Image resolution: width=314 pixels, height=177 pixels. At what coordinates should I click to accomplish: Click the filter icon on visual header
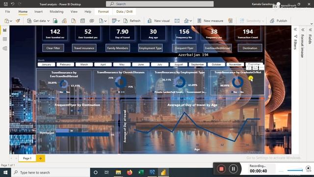[x=249, y=68]
